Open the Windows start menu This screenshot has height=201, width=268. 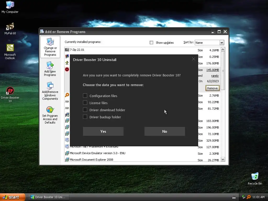pyautogui.click(x=13, y=197)
